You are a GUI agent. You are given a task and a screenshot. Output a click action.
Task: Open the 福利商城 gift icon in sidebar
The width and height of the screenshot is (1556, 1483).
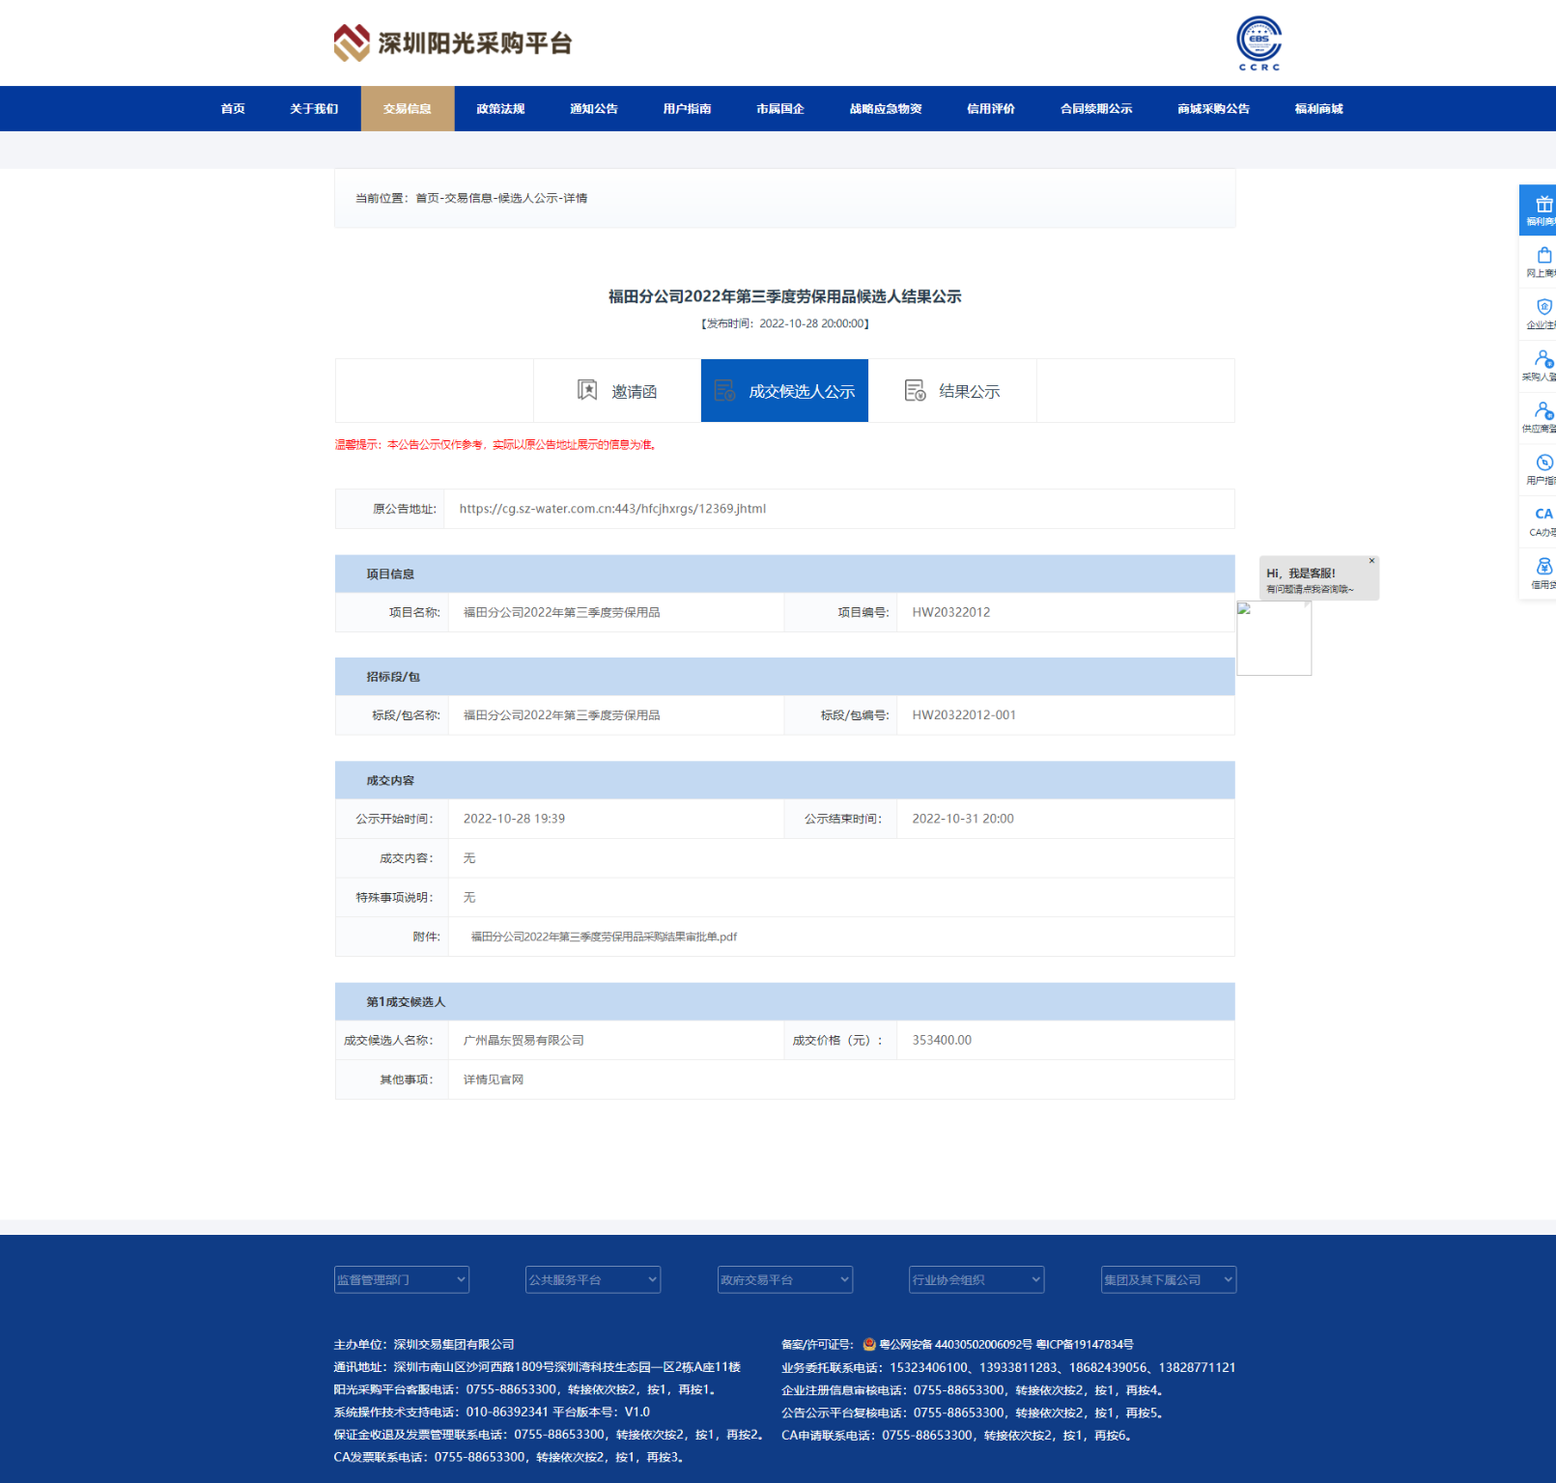(1542, 206)
